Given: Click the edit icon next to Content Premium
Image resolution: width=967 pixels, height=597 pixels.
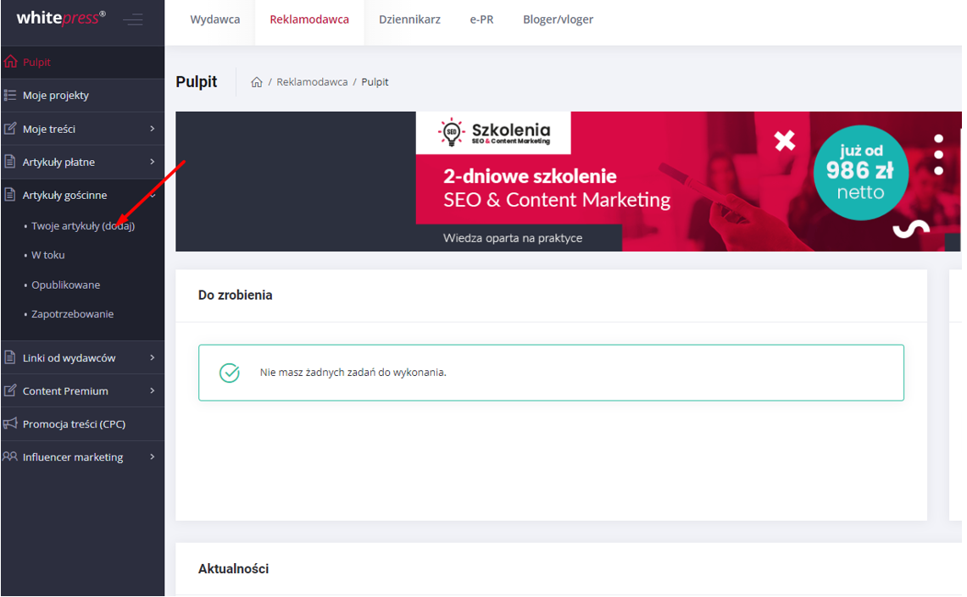Looking at the screenshot, I should coord(10,390).
